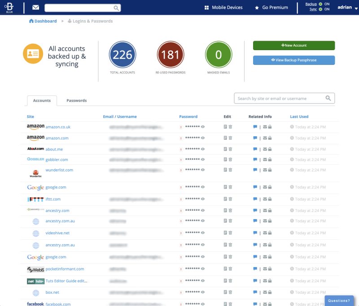359x306 pixels.
Task: Click Go Premium in the header
Action: coord(271,8)
